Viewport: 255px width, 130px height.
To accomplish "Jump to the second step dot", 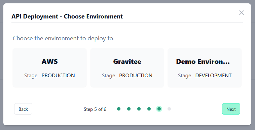I will [x=129, y=109].
